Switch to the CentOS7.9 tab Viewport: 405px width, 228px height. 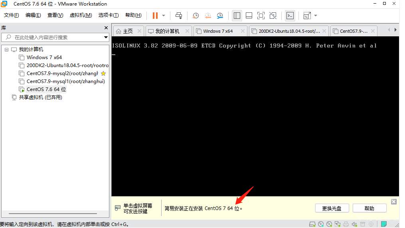click(354, 31)
